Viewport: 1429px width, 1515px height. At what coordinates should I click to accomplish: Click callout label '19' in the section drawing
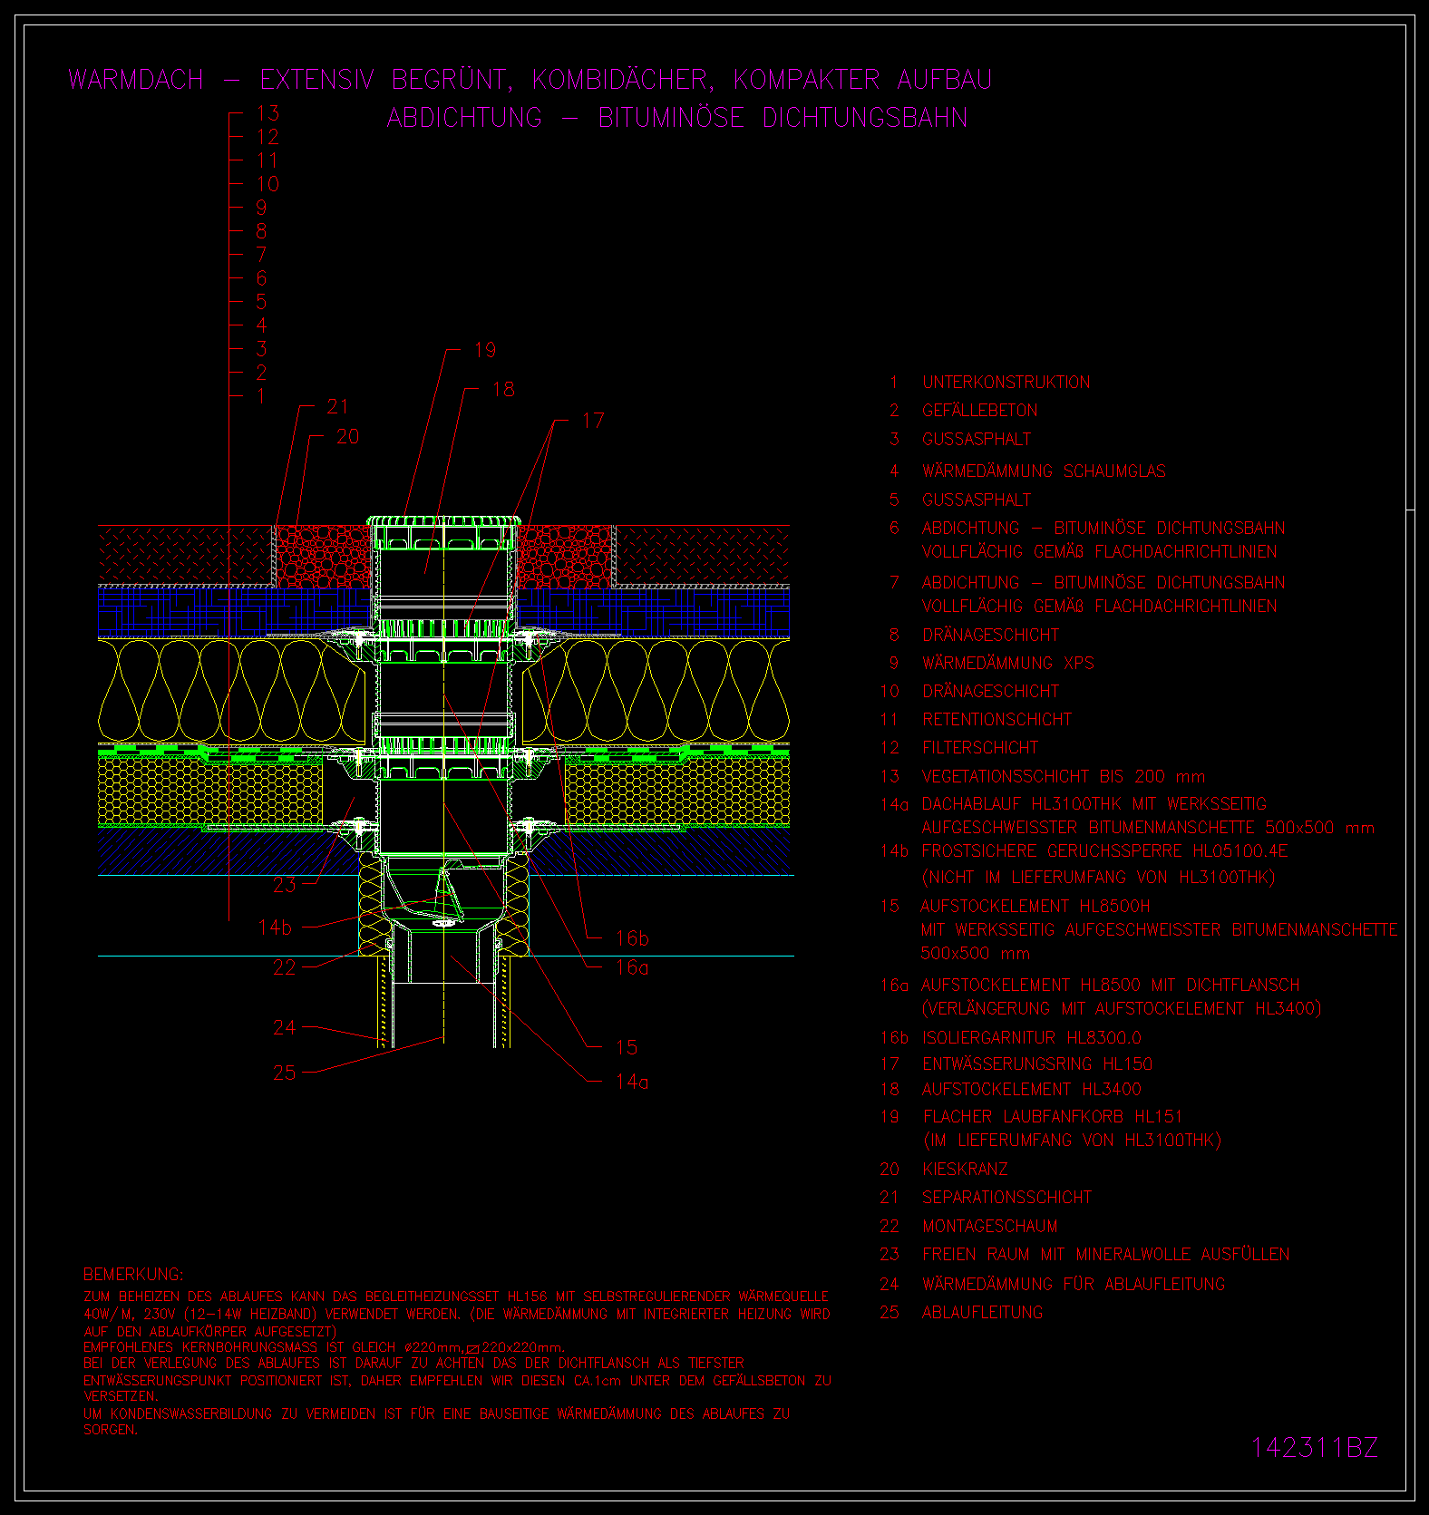pos(485,350)
